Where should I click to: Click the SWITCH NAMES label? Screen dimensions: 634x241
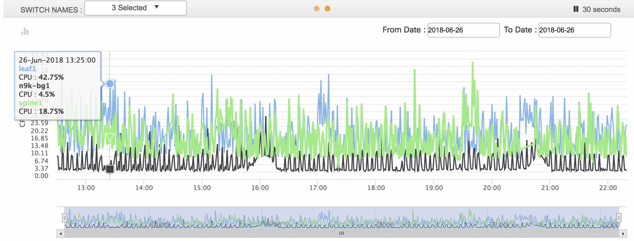pyautogui.click(x=51, y=10)
